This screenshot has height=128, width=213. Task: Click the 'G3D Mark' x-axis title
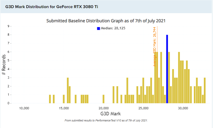(111, 114)
